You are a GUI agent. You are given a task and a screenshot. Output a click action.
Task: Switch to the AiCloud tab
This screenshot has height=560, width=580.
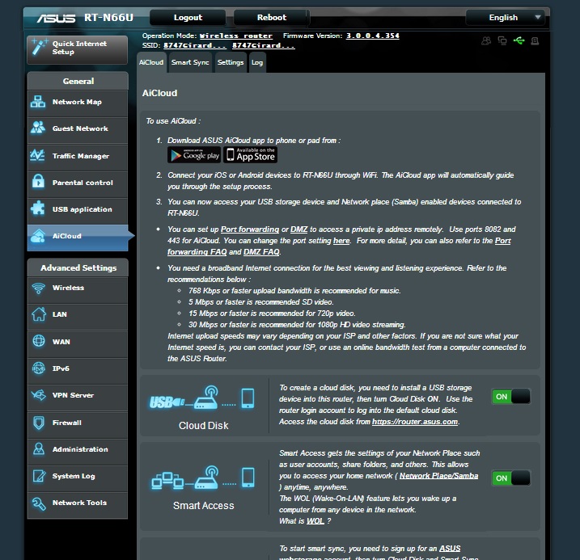pyautogui.click(x=151, y=62)
